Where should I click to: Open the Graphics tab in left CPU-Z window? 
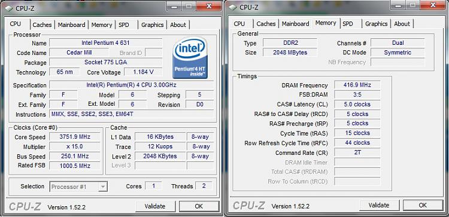click(x=152, y=25)
